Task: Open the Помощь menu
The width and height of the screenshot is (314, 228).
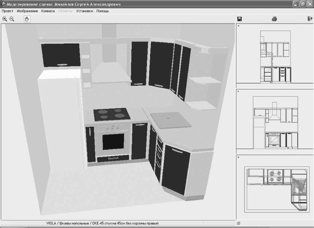Action: pos(103,11)
